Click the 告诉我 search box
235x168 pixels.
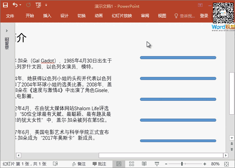[184, 16]
